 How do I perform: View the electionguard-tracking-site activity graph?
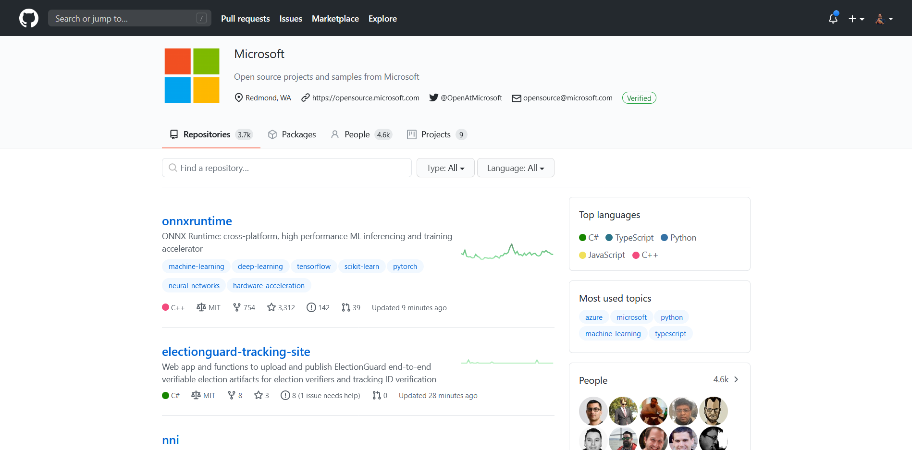tap(507, 362)
